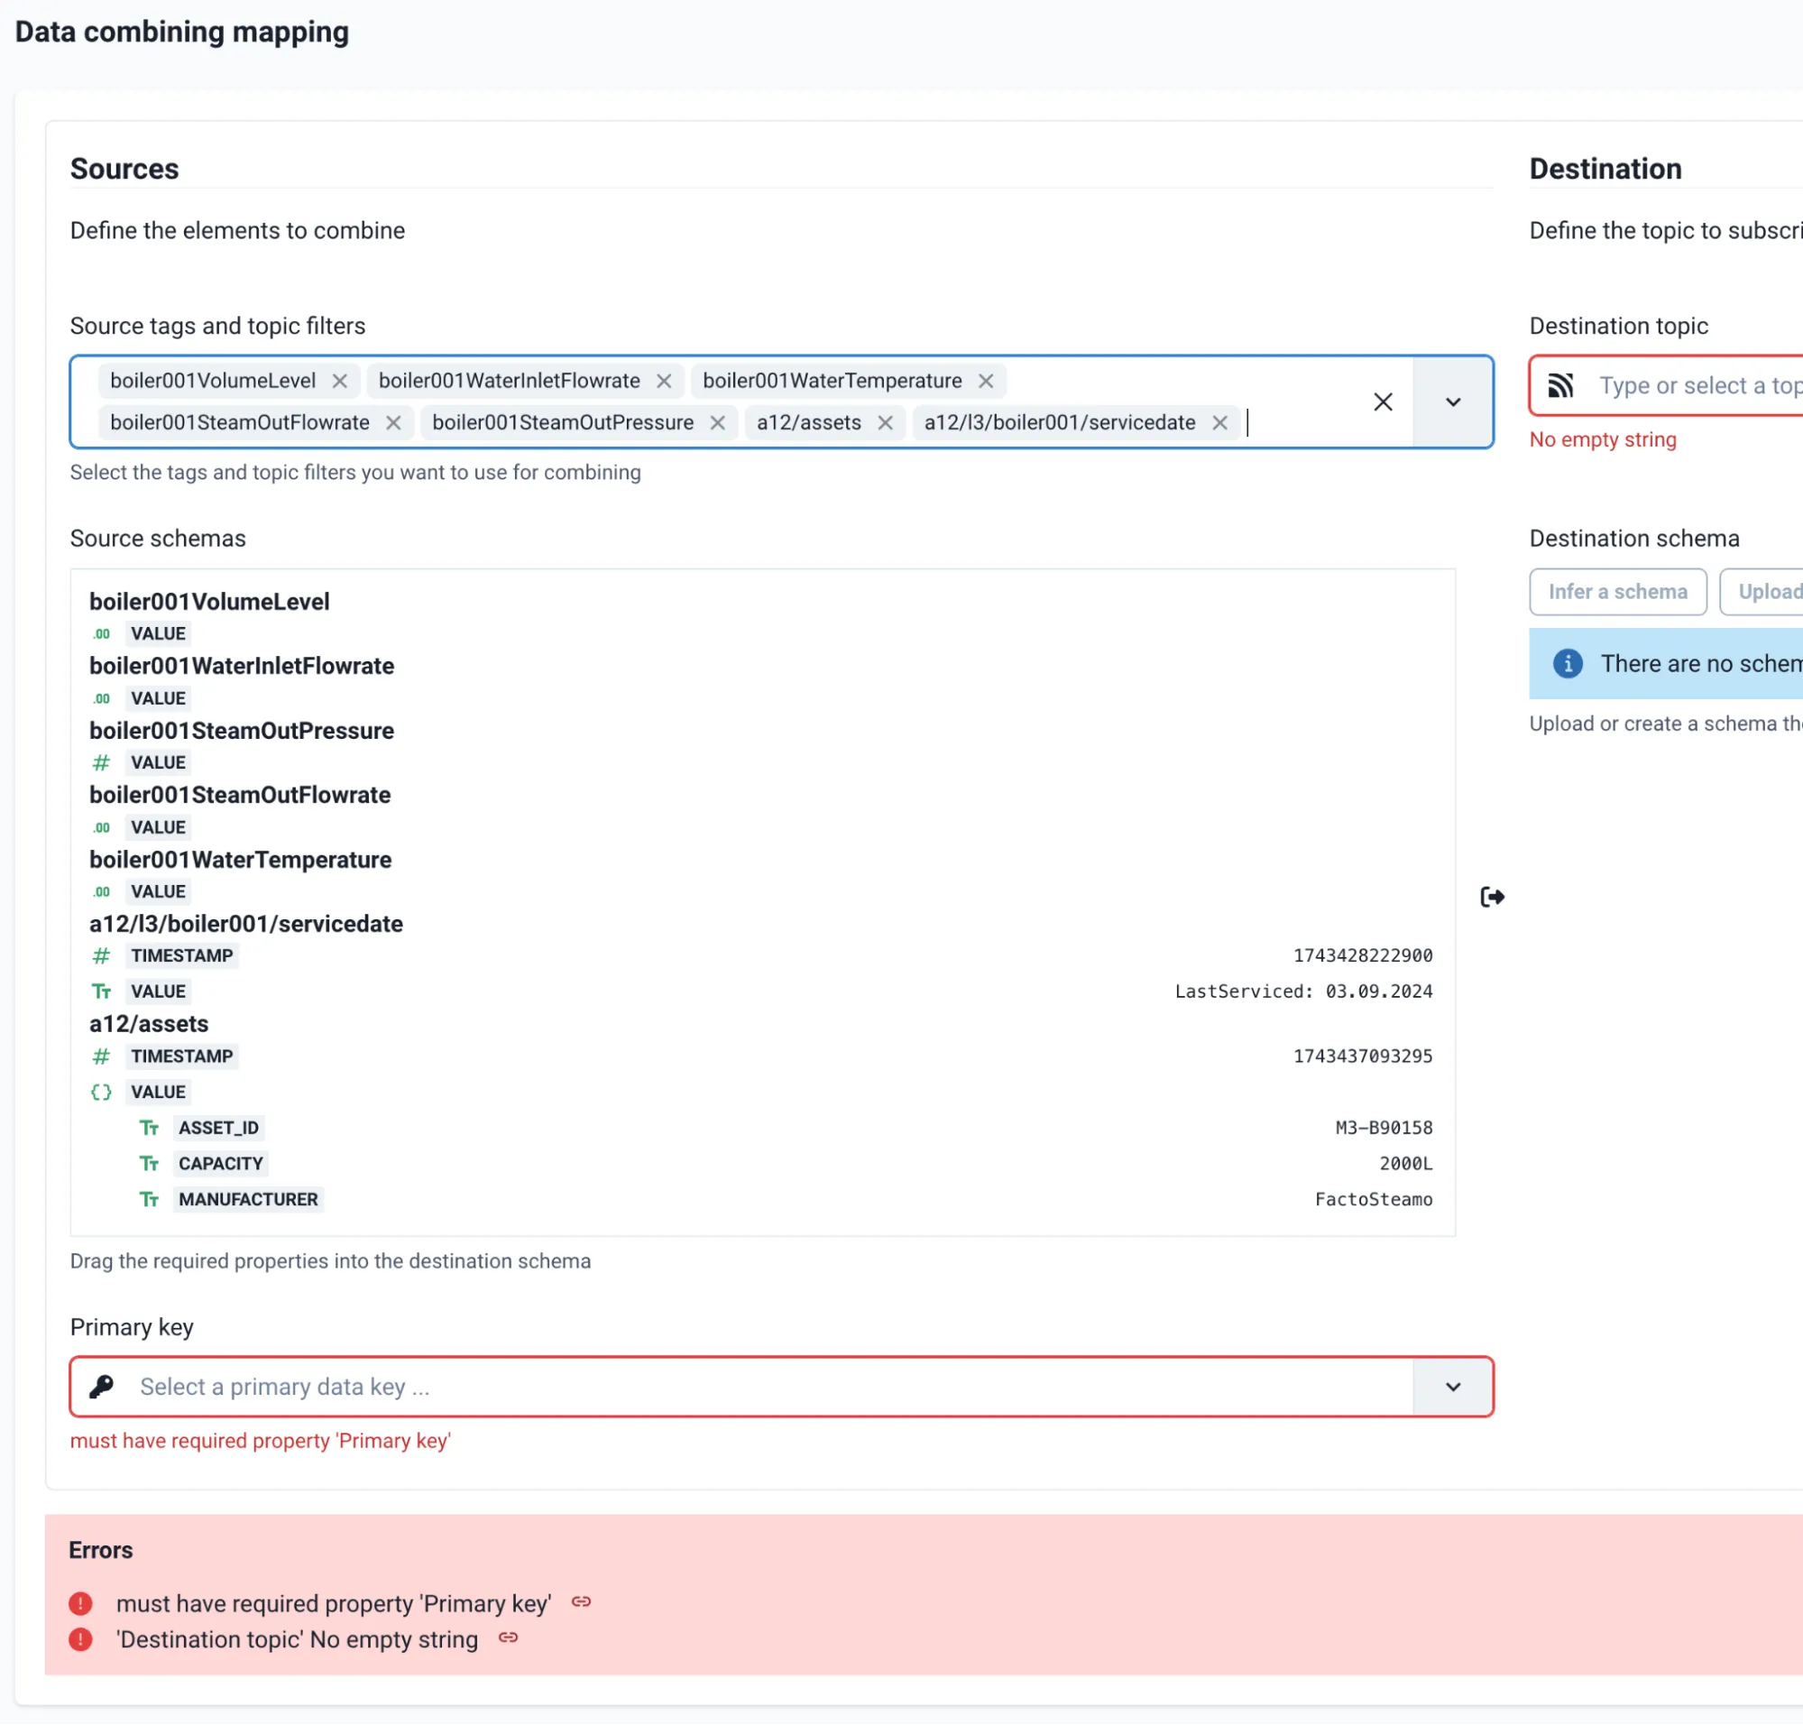Image resolution: width=1803 pixels, height=1725 pixels.
Task: Click the boiler001SteamOutPressure schema heading
Action: click(x=242, y=731)
